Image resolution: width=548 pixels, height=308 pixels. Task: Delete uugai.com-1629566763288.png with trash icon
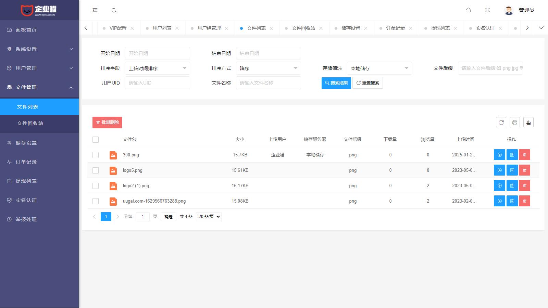pyautogui.click(x=524, y=201)
